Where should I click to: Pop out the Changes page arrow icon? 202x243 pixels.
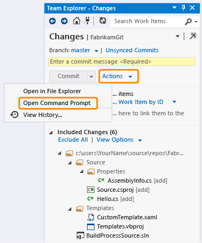click(193, 36)
